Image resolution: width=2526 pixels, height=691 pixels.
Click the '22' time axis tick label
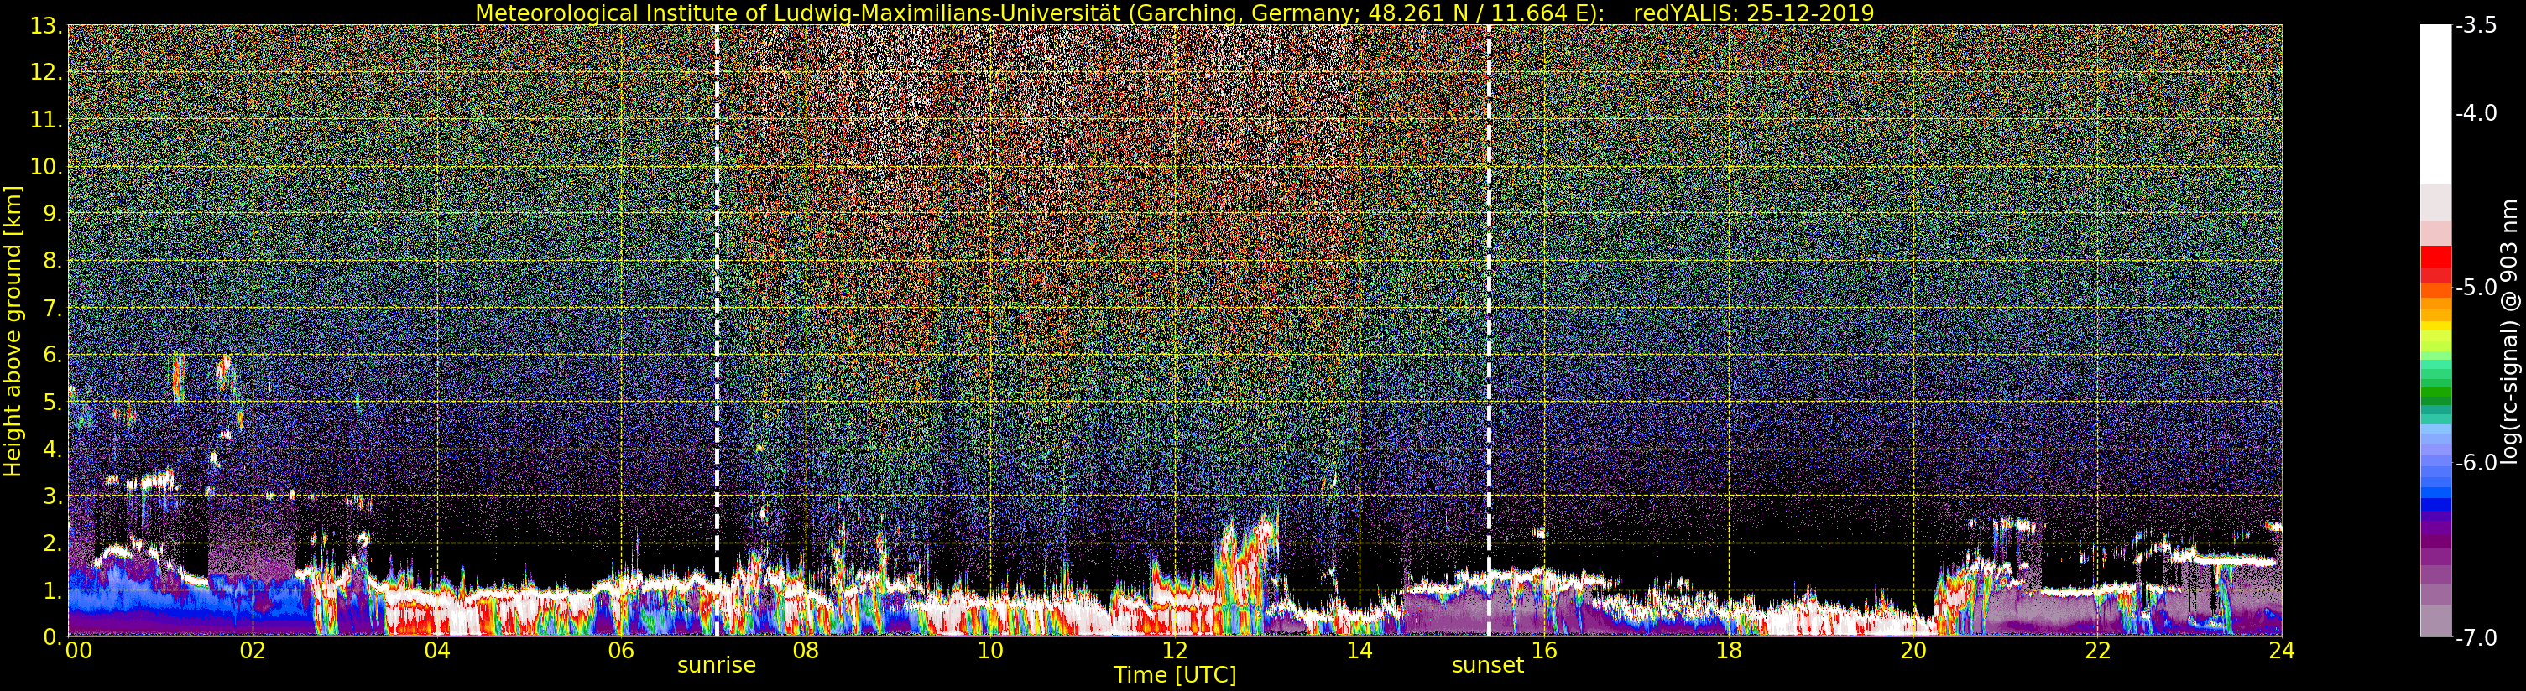click(2096, 651)
